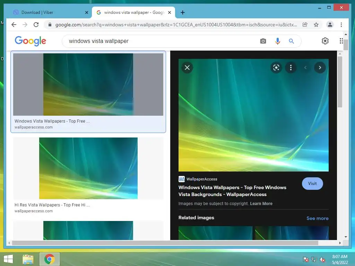Open the Windows Vista Wallpapers title link
This screenshot has height=266, width=355.
(232, 191)
